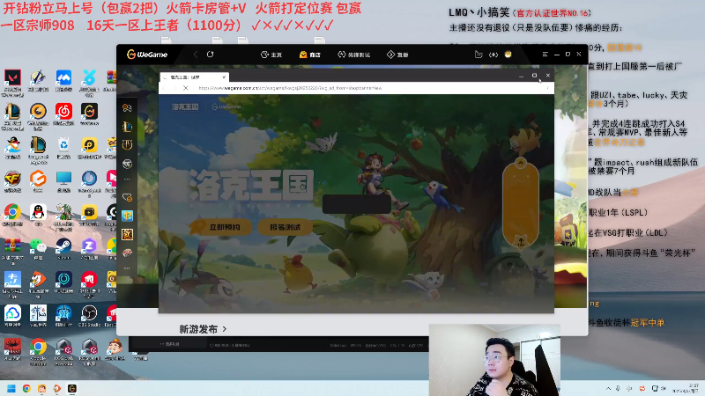Select the blue square game icon in WeGame sidebar
Viewport: 705px width, 396px height.
pos(127,216)
